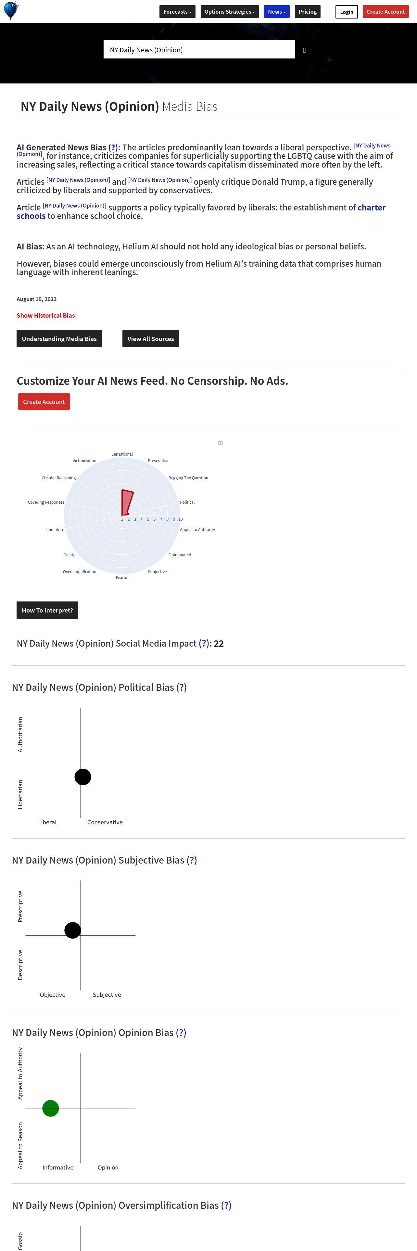Click the Login menu button
417x1251 pixels.
pos(346,12)
